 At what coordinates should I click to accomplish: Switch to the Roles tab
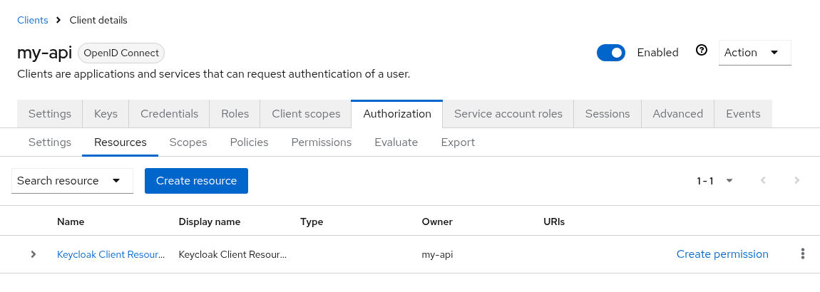pos(235,114)
